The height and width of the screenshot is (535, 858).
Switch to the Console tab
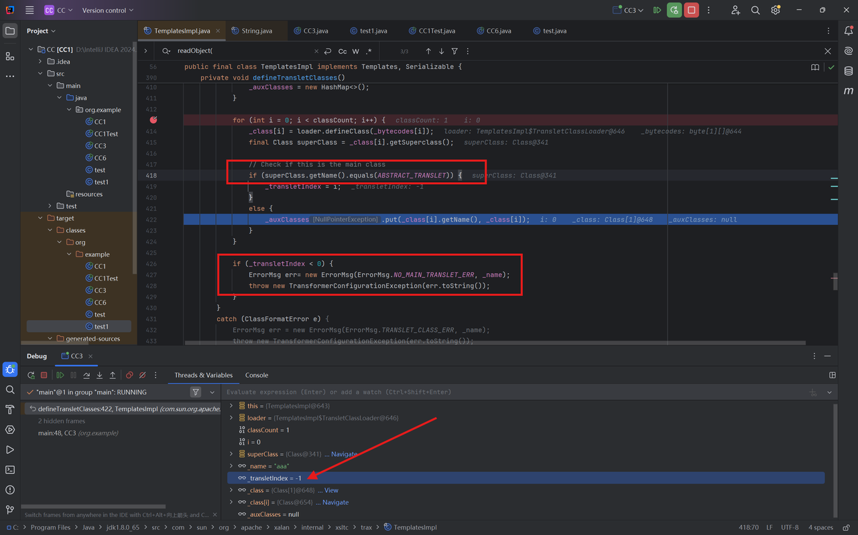(x=256, y=375)
